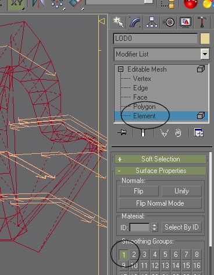
Task: Open the Display panel tab
Action: point(186,22)
